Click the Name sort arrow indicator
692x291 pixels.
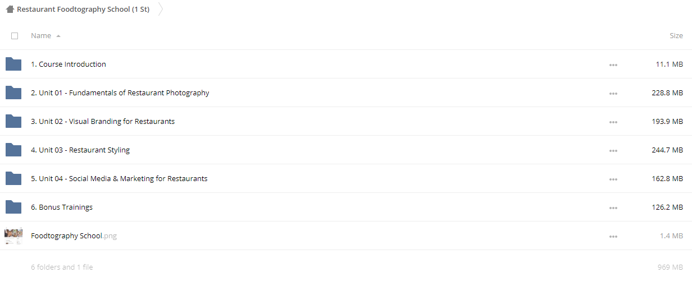click(58, 36)
